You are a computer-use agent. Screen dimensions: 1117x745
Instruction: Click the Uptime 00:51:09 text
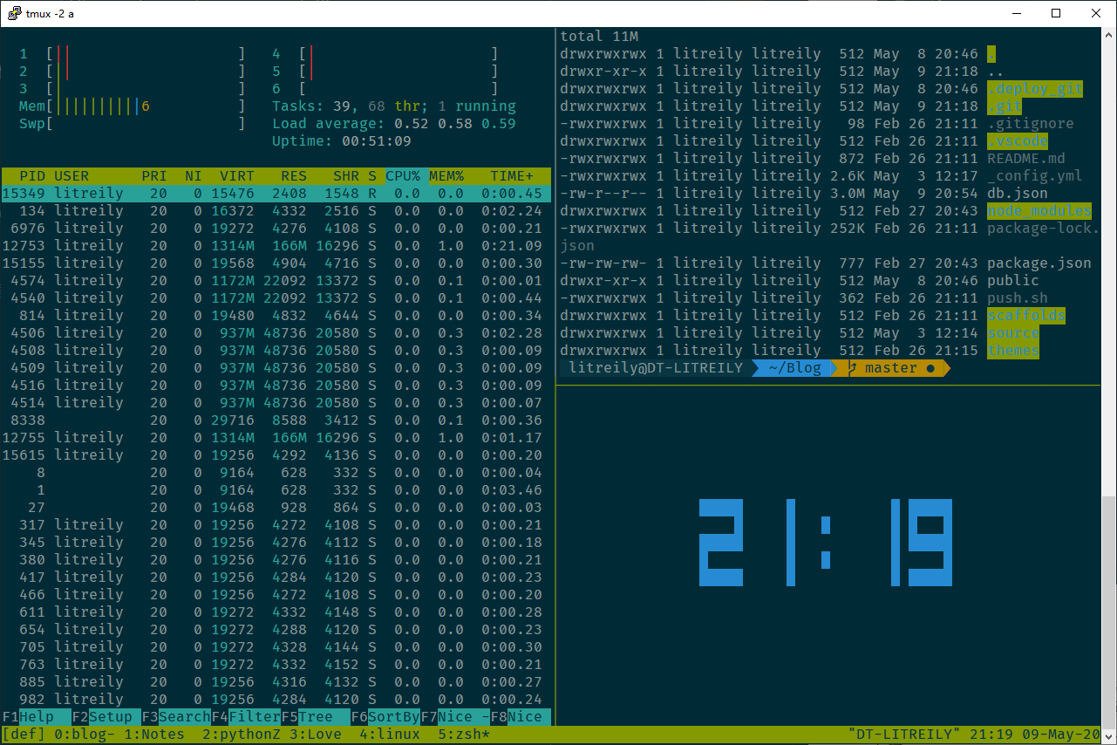tap(342, 141)
